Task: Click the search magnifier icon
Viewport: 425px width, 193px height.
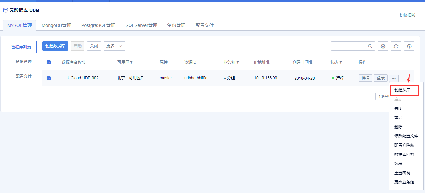Action: coord(370,46)
